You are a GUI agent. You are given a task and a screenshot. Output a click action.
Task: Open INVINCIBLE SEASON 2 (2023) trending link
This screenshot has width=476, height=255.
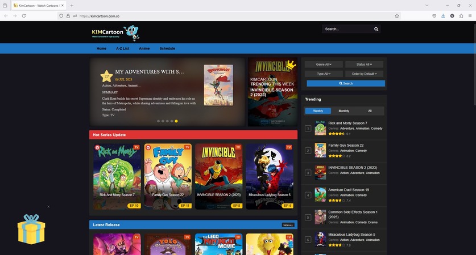point(353,168)
